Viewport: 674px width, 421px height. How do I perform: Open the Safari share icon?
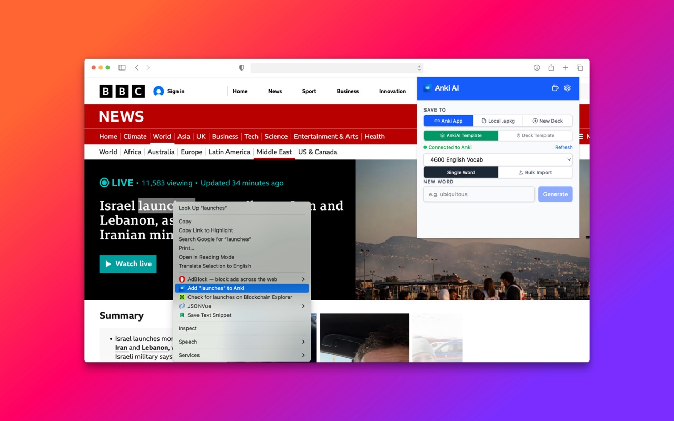(551, 68)
